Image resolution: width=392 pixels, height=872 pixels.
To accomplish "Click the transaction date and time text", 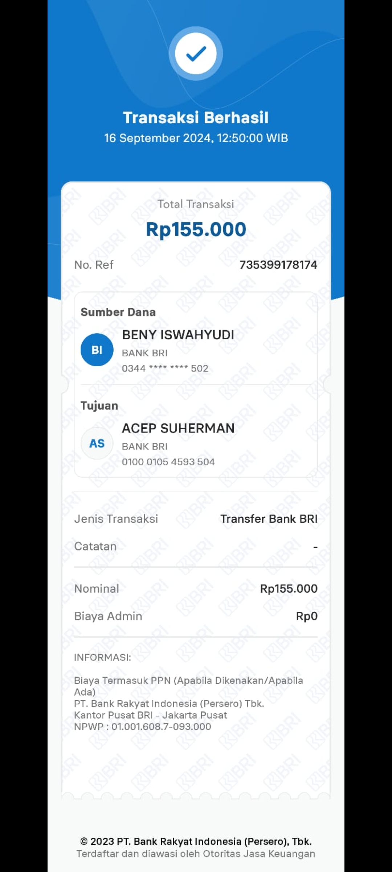I will 196,138.
